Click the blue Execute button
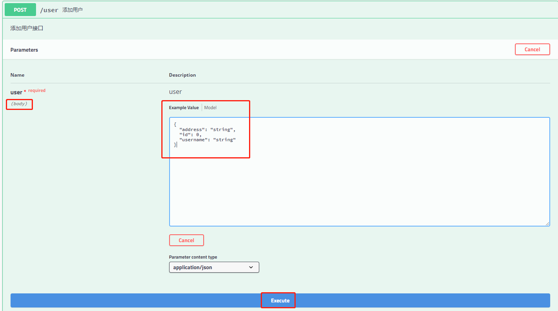This screenshot has width=558, height=311. pos(280,300)
